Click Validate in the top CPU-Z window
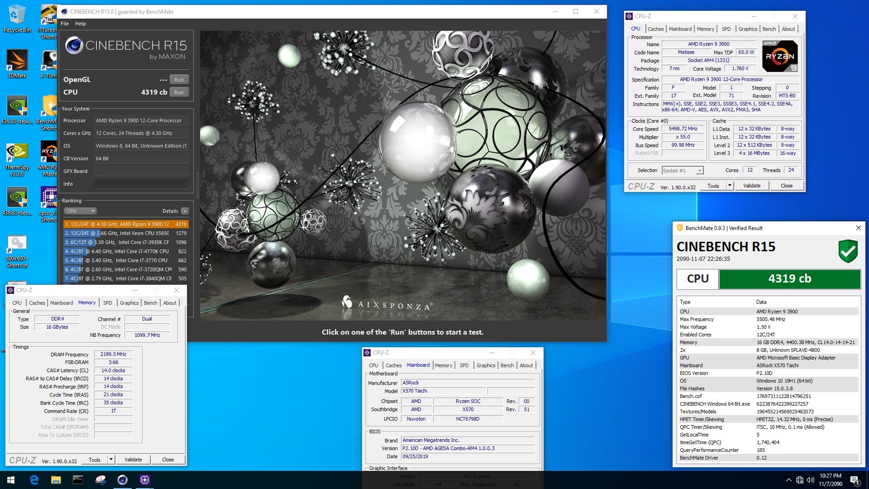Screen dimensions: 869x489 click(x=752, y=186)
